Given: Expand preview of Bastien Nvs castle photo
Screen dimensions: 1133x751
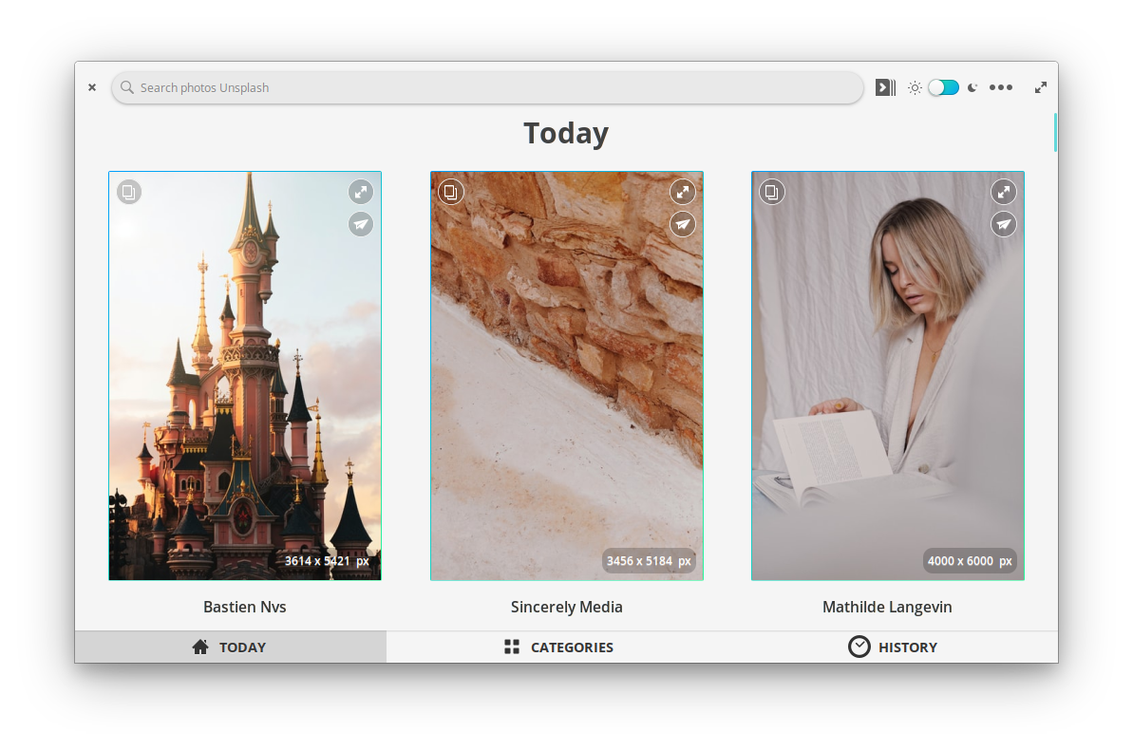Looking at the screenshot, I should pos(361,192).
